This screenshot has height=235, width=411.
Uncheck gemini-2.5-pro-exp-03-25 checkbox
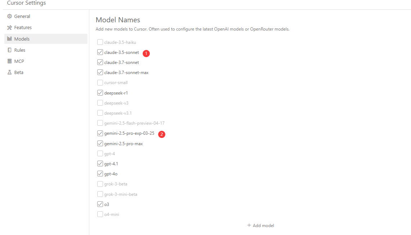[100, 133]
